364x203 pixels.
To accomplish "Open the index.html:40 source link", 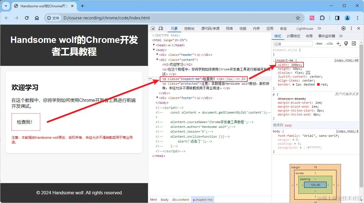I will (346, 60).
